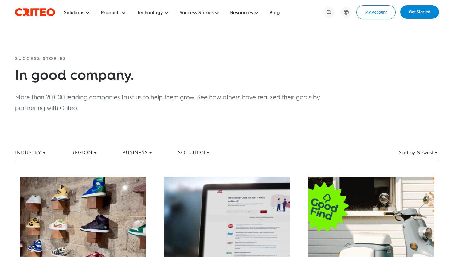The height and width of the screenshot is (257, 454).
Task: Click the Get Started button
Action: pos(420,12)
